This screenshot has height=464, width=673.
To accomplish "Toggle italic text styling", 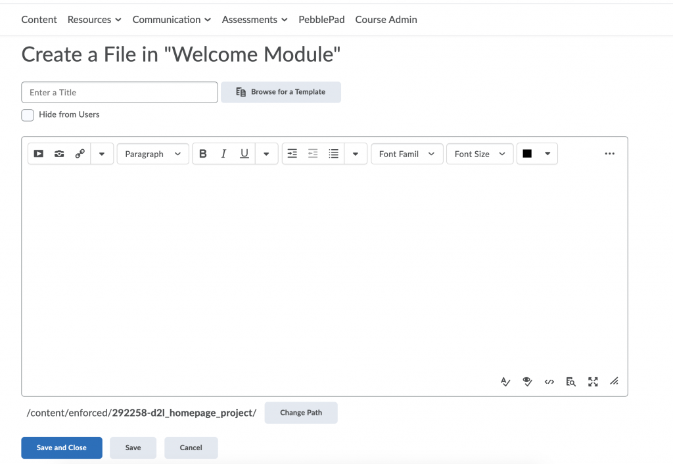I will [223, 153].
